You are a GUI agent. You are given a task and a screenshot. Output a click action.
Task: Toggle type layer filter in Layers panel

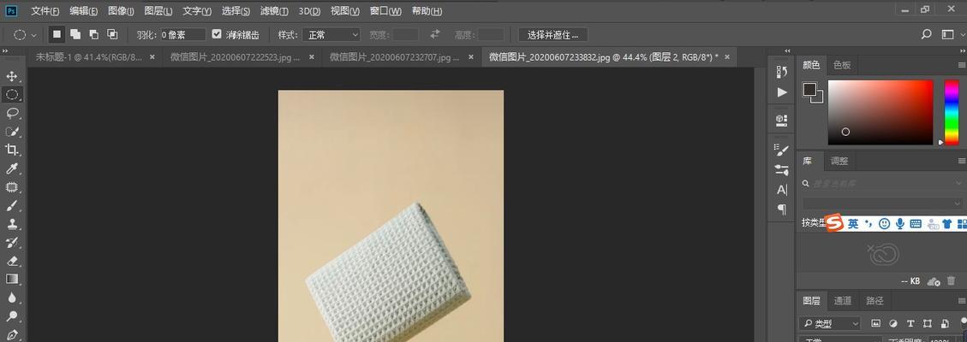(910, 323)
